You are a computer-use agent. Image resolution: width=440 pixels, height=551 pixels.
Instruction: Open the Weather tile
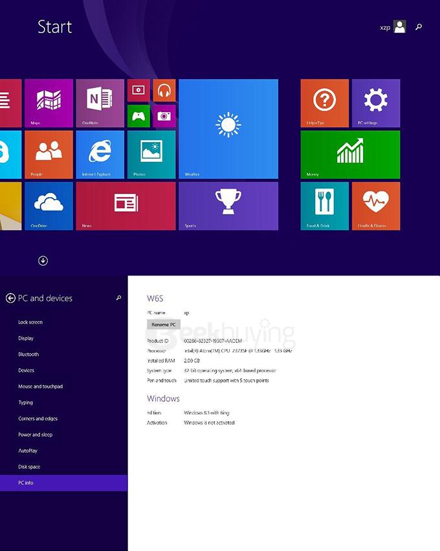(228, 128)
